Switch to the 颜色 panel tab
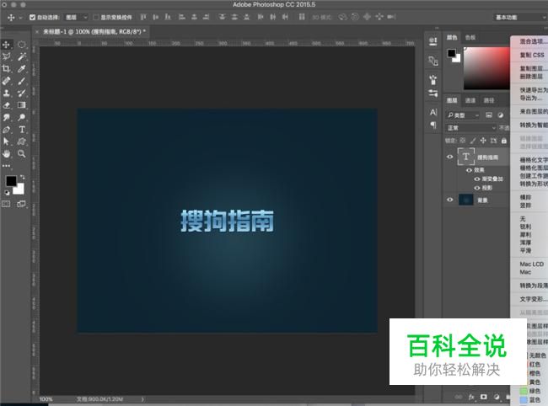 tap(452, 37)
